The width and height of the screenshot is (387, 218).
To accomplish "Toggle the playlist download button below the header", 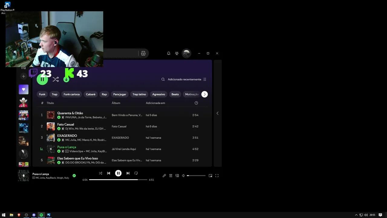I will pos(66,79).
